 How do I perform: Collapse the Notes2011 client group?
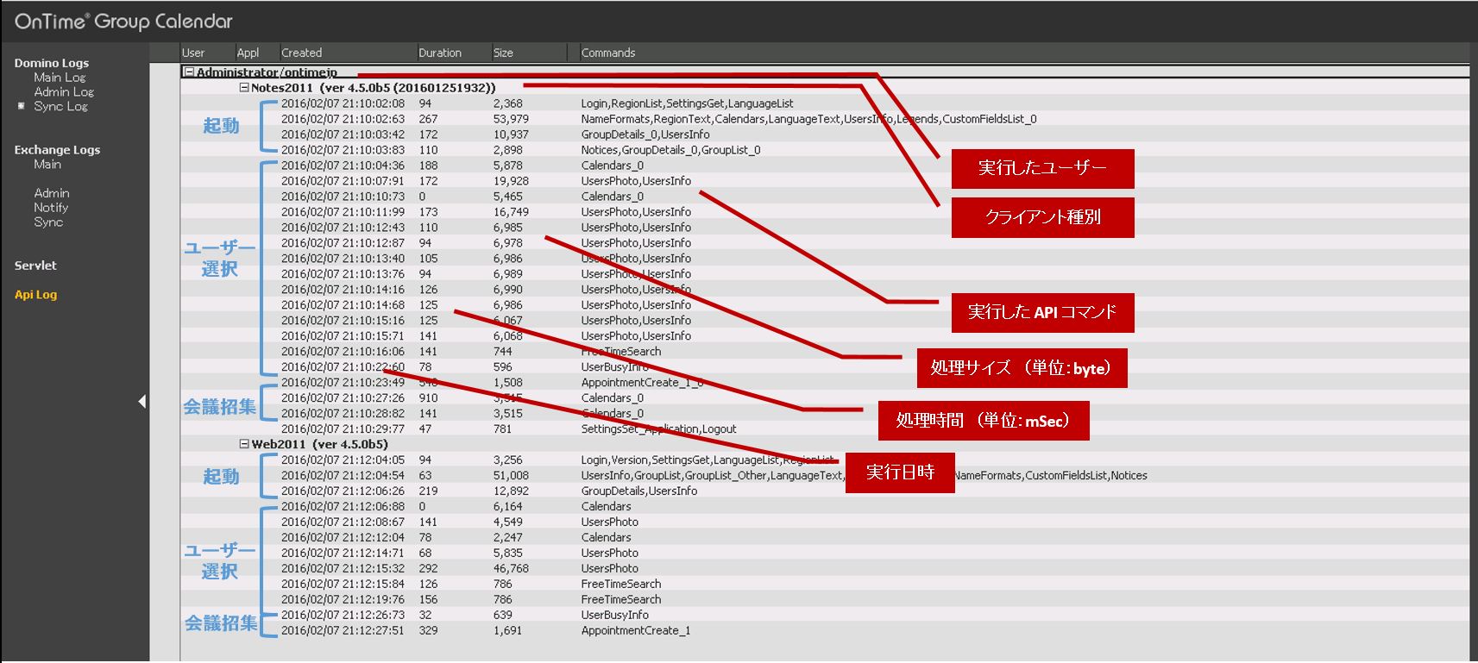[x=244, y=87]
